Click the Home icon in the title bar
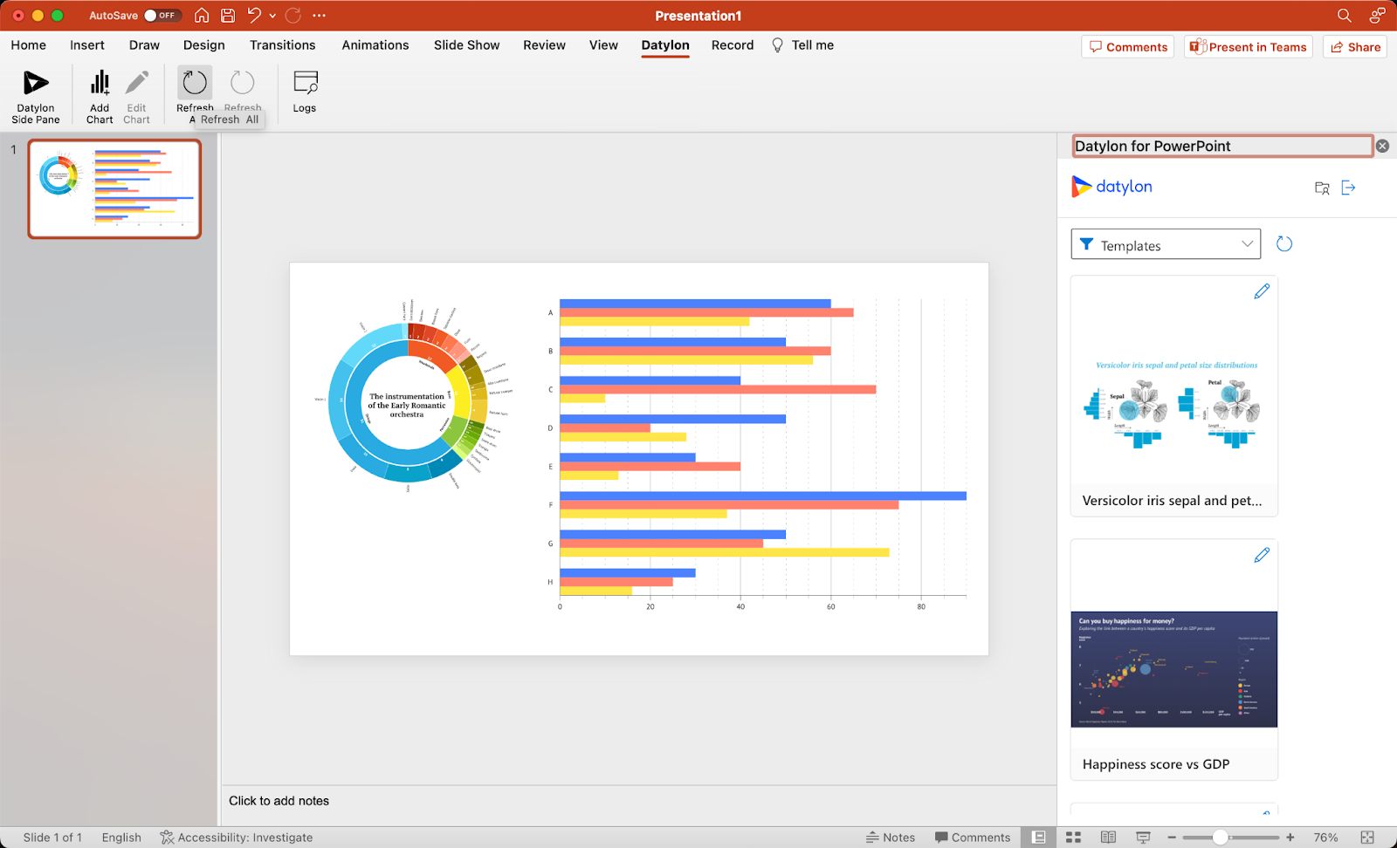Viewport: 1397px width, 848px height. [202, 16]
